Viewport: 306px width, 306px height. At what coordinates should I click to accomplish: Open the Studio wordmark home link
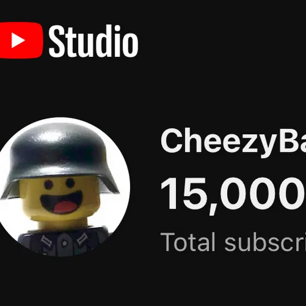[x=93, y=41]
